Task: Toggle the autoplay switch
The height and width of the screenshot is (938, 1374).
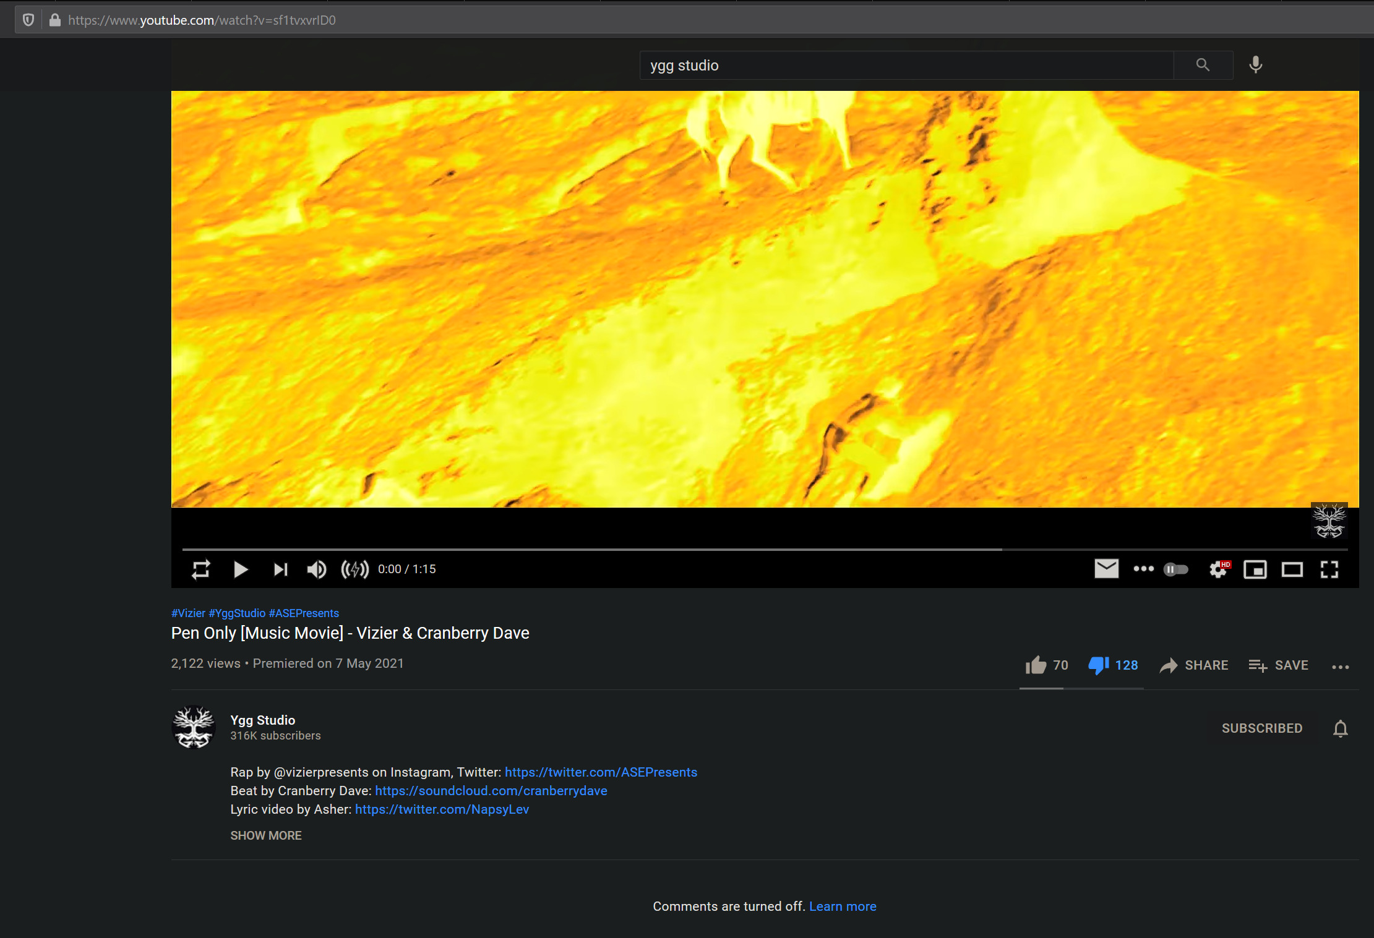Action: coord(1176,569)
